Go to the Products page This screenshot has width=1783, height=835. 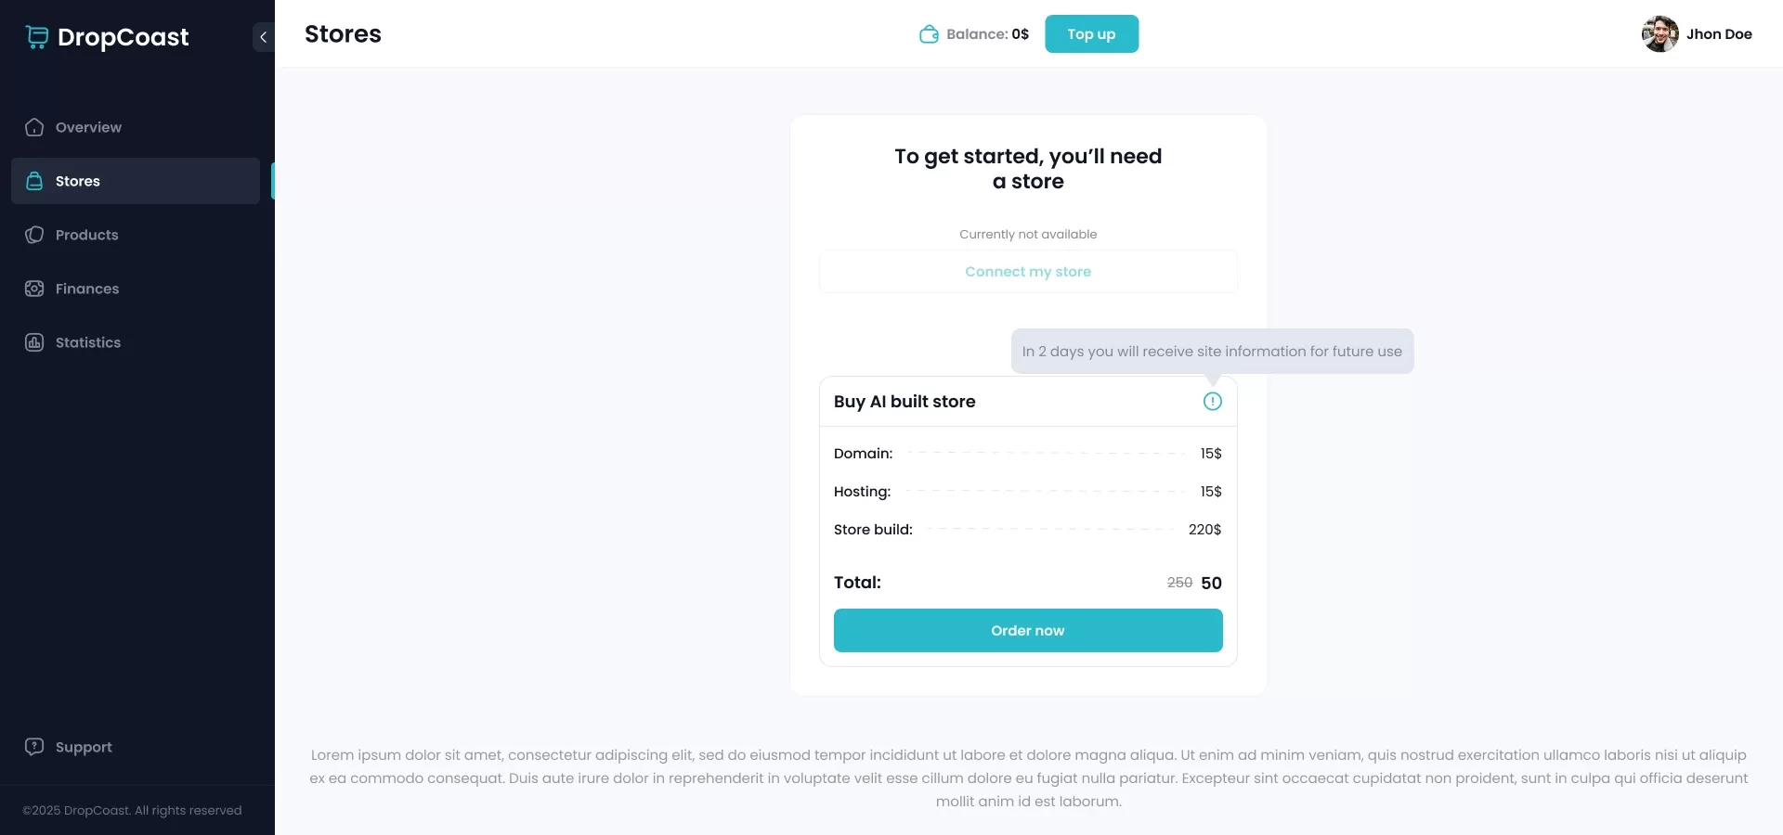(x=86, y=235)
